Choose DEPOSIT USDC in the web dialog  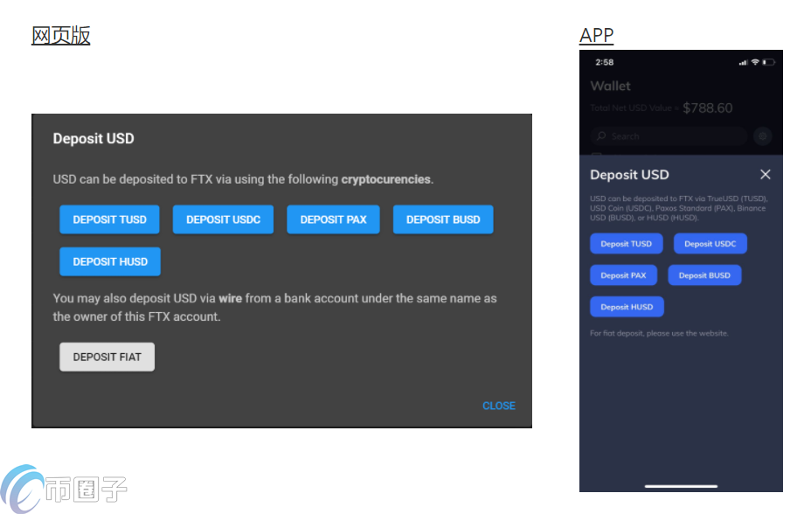[x=223, y=219]
